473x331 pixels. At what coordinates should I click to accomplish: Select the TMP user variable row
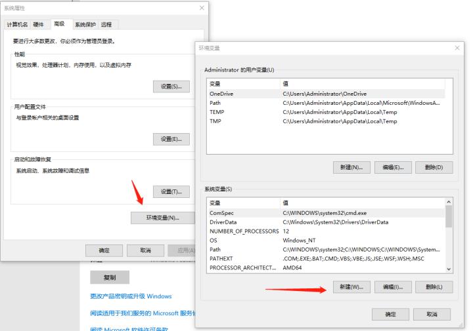pos(327,121)
